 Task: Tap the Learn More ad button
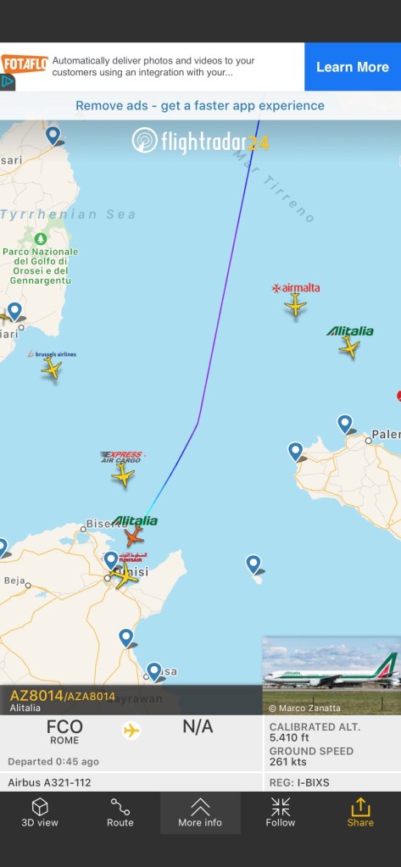(x=353, y=67)
